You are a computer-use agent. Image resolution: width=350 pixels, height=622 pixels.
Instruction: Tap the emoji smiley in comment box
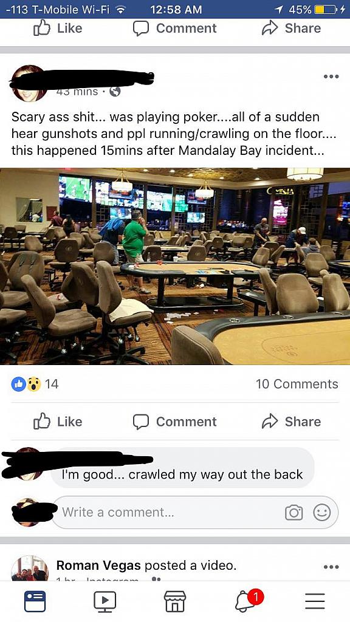point(322,513)
